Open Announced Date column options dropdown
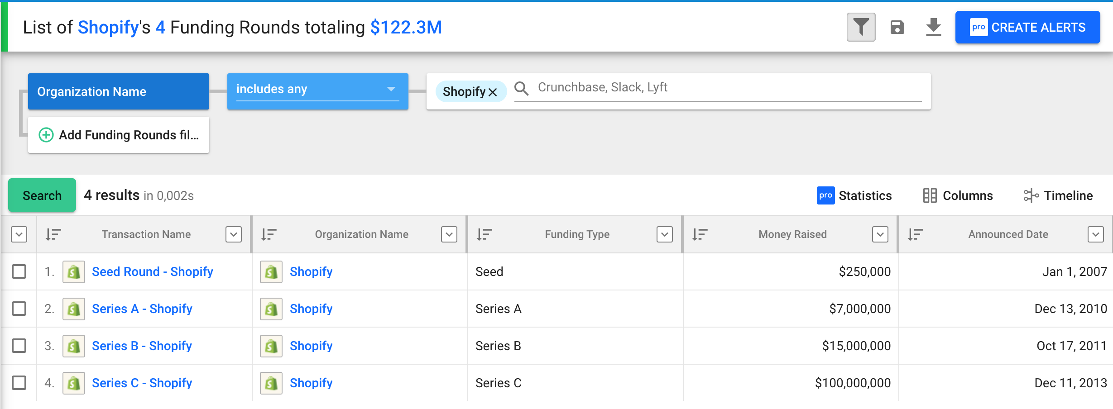Screen dimensions: 1113x409 pyautogui.click(x=1096, y=234)
